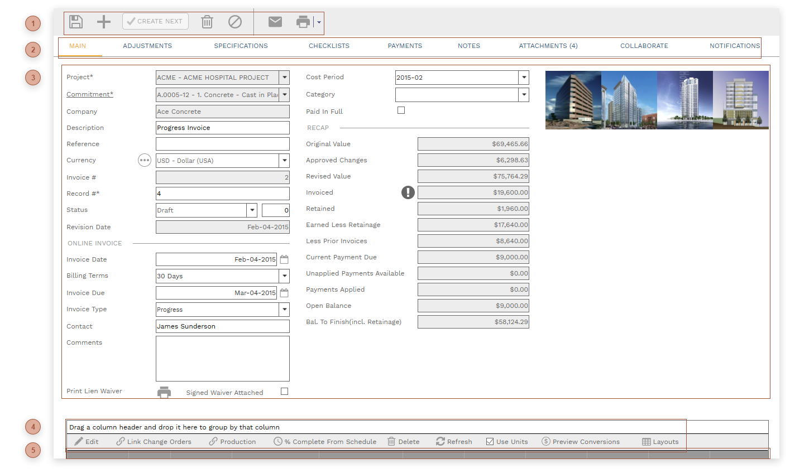The image size is (790, 473).
Task: Open the Billing Terms dropdown
Action: pos(285,276)
